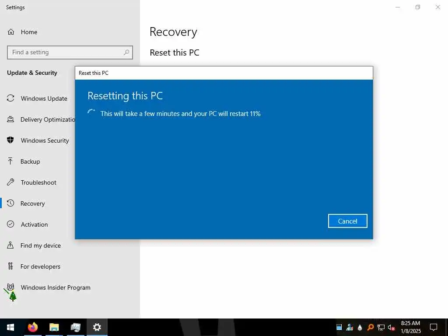Click the orange magnifier tray icon

click(370, 327)
